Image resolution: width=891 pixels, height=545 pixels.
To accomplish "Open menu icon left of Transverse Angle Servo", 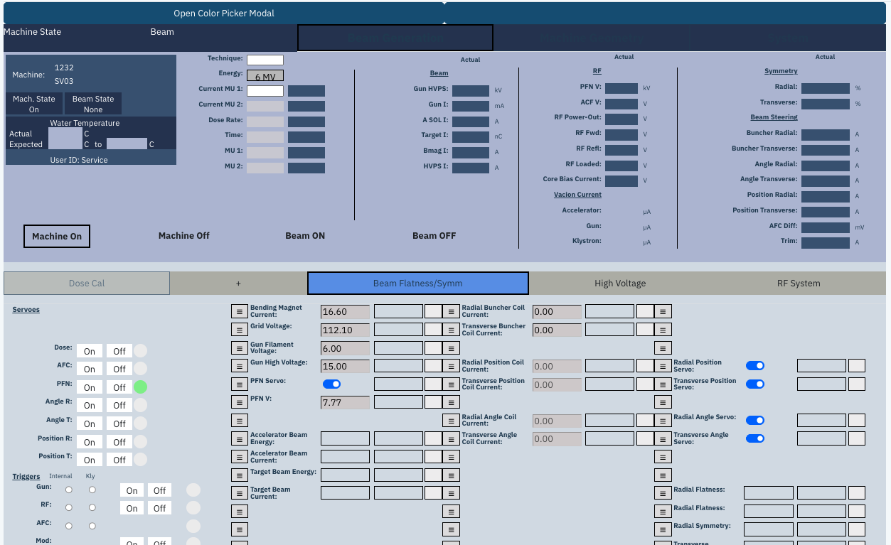I will tap(663, 438).
